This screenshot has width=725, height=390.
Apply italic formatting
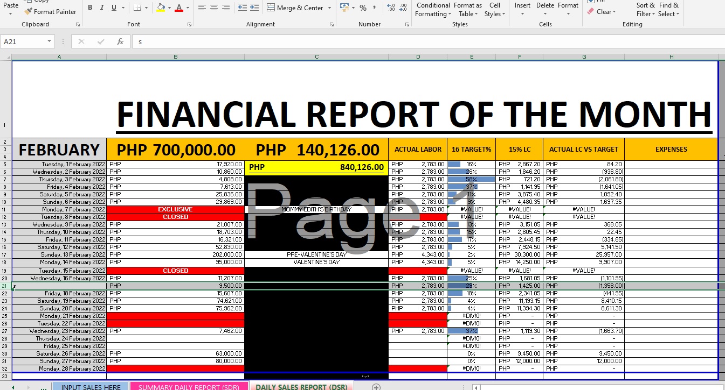pos(102,8)
